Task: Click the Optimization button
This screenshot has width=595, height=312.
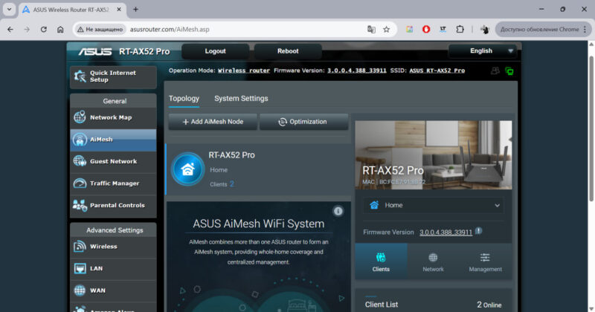Action: coord(303,122)
